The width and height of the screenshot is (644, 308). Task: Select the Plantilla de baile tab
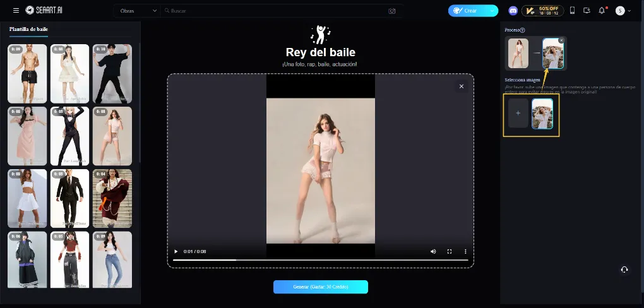point(28,29)
